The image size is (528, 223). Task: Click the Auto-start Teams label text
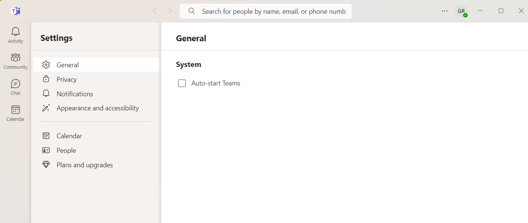[216, 83]
